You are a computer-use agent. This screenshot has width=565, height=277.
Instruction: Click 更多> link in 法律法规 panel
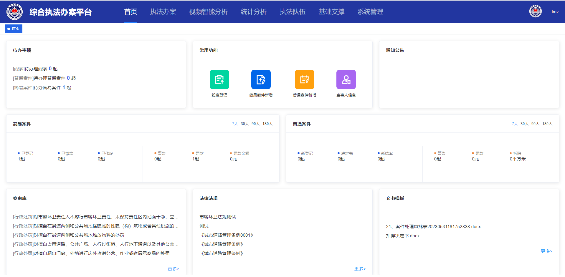[360, 269]
